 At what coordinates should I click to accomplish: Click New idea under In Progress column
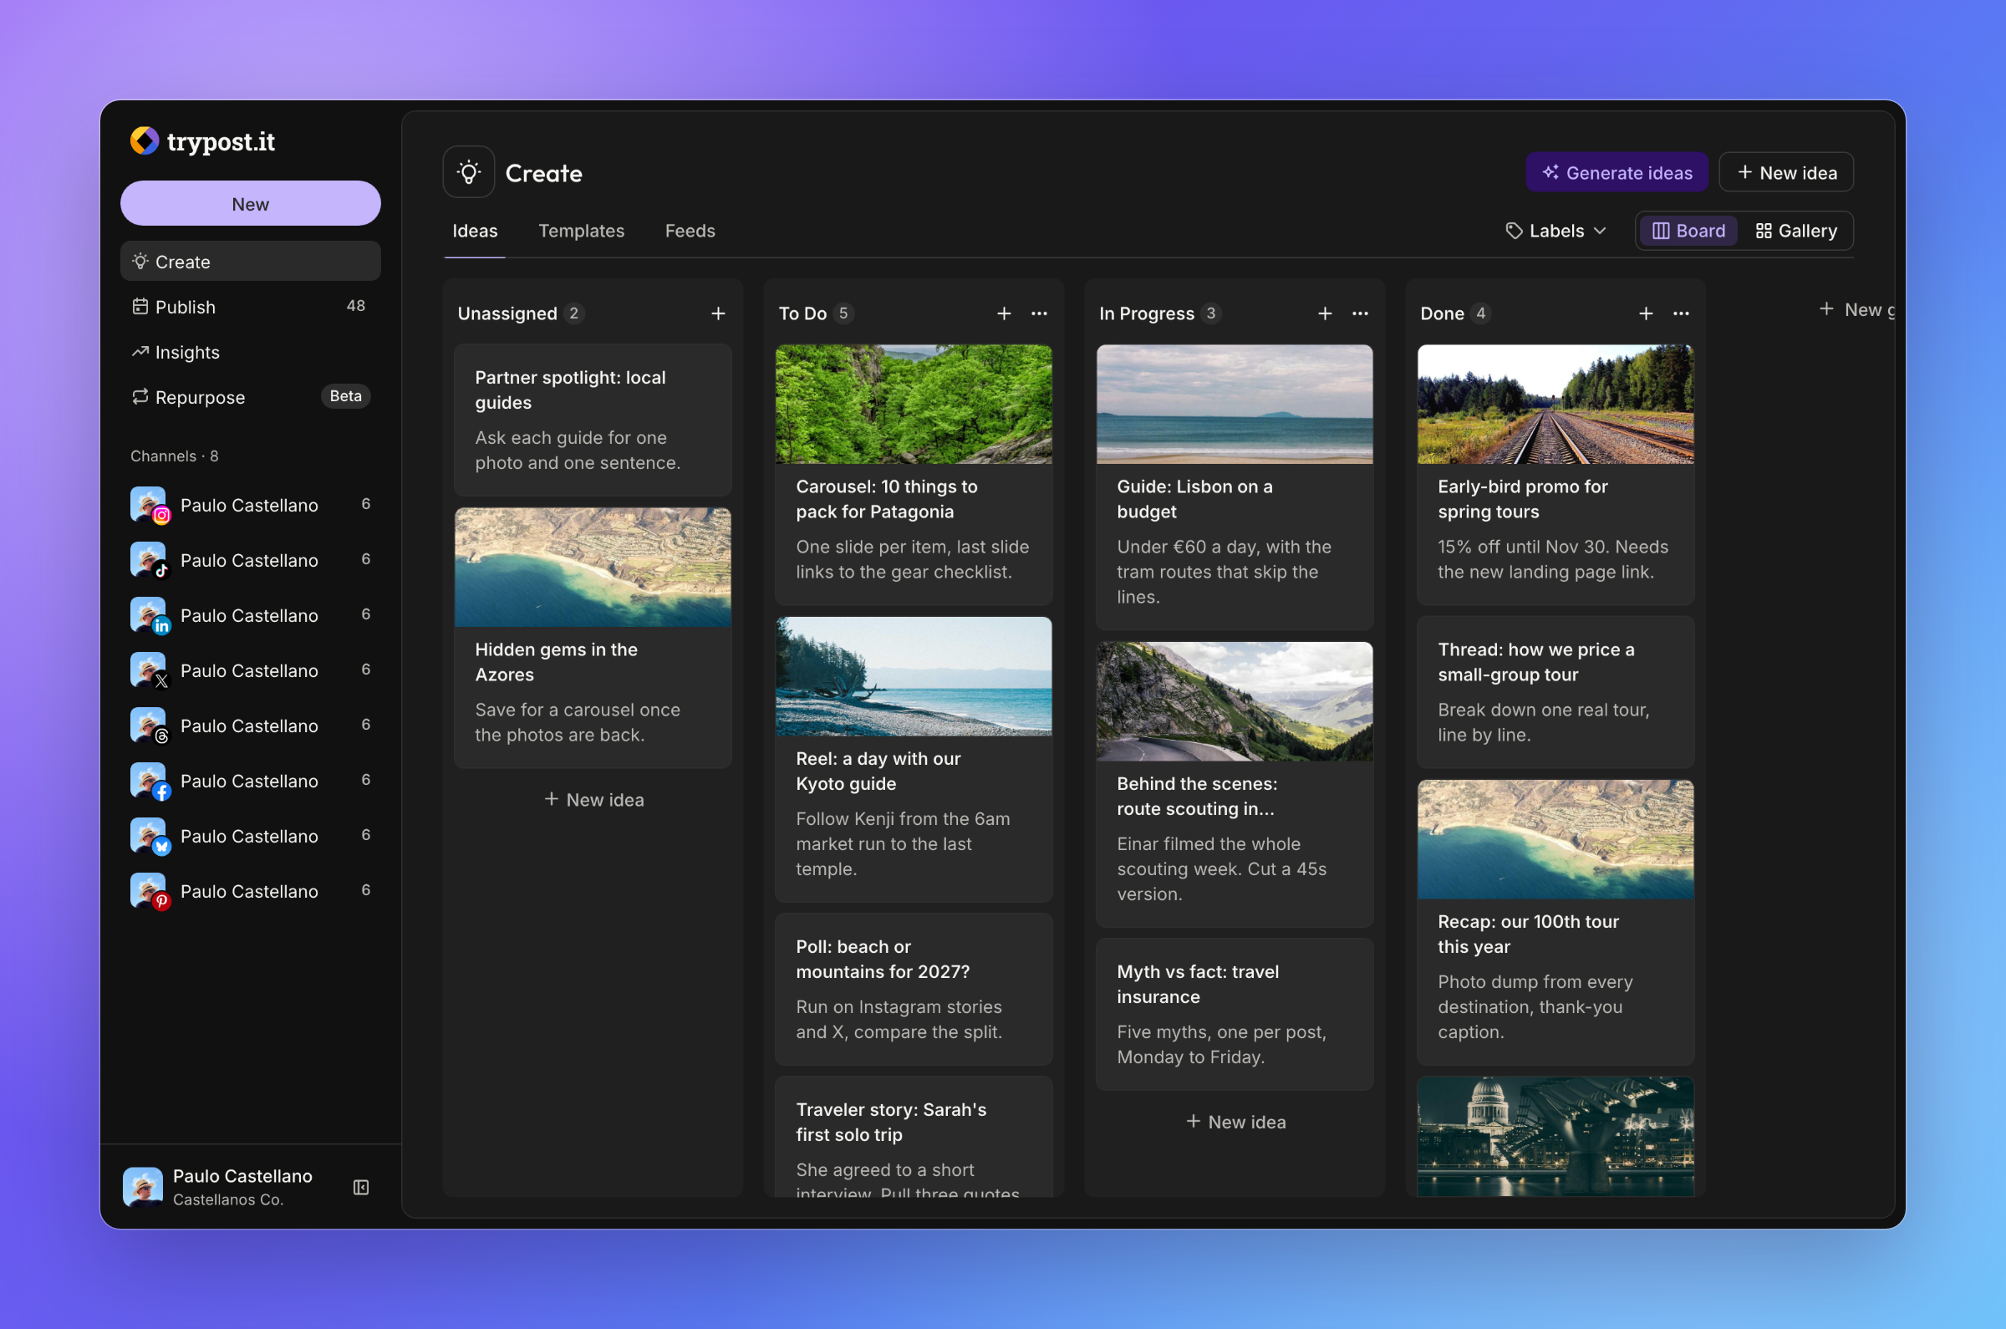point(1235,1122)
